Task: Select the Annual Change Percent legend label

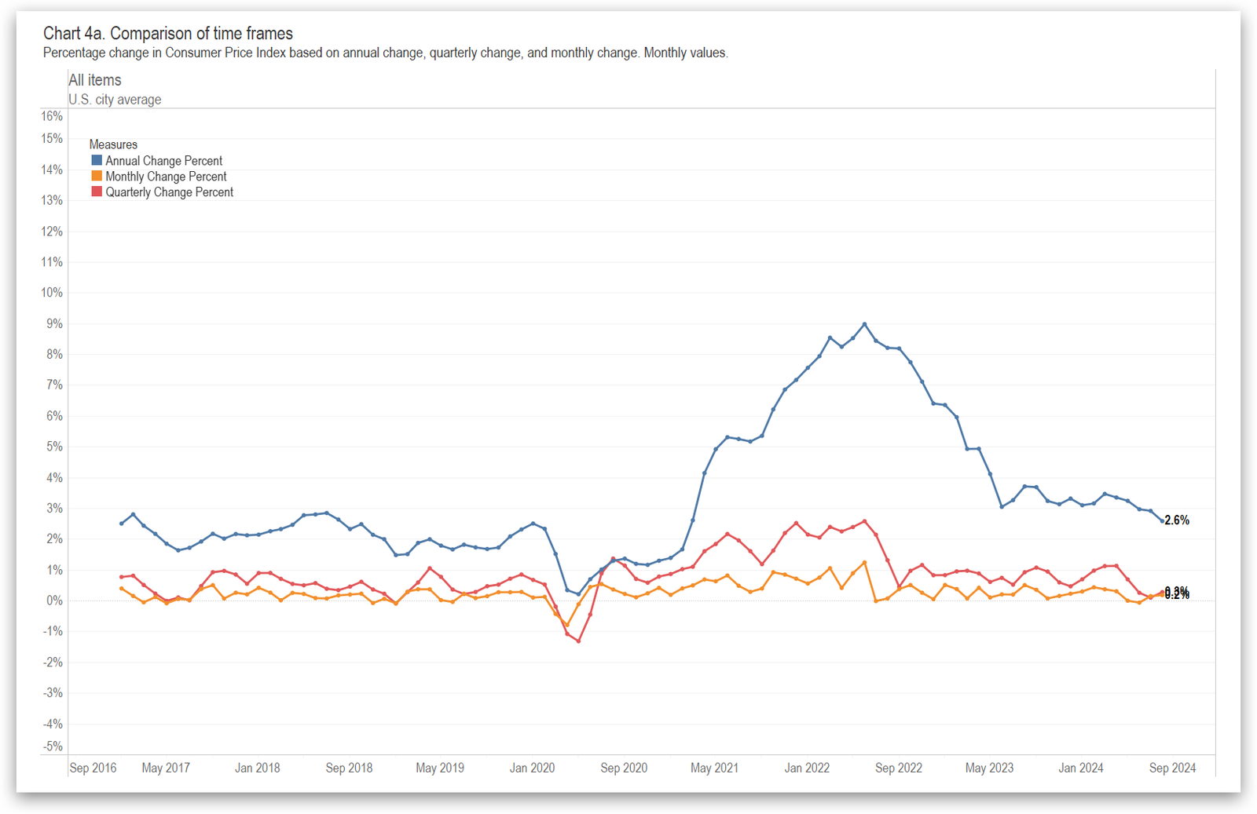Action: point(164,161)
